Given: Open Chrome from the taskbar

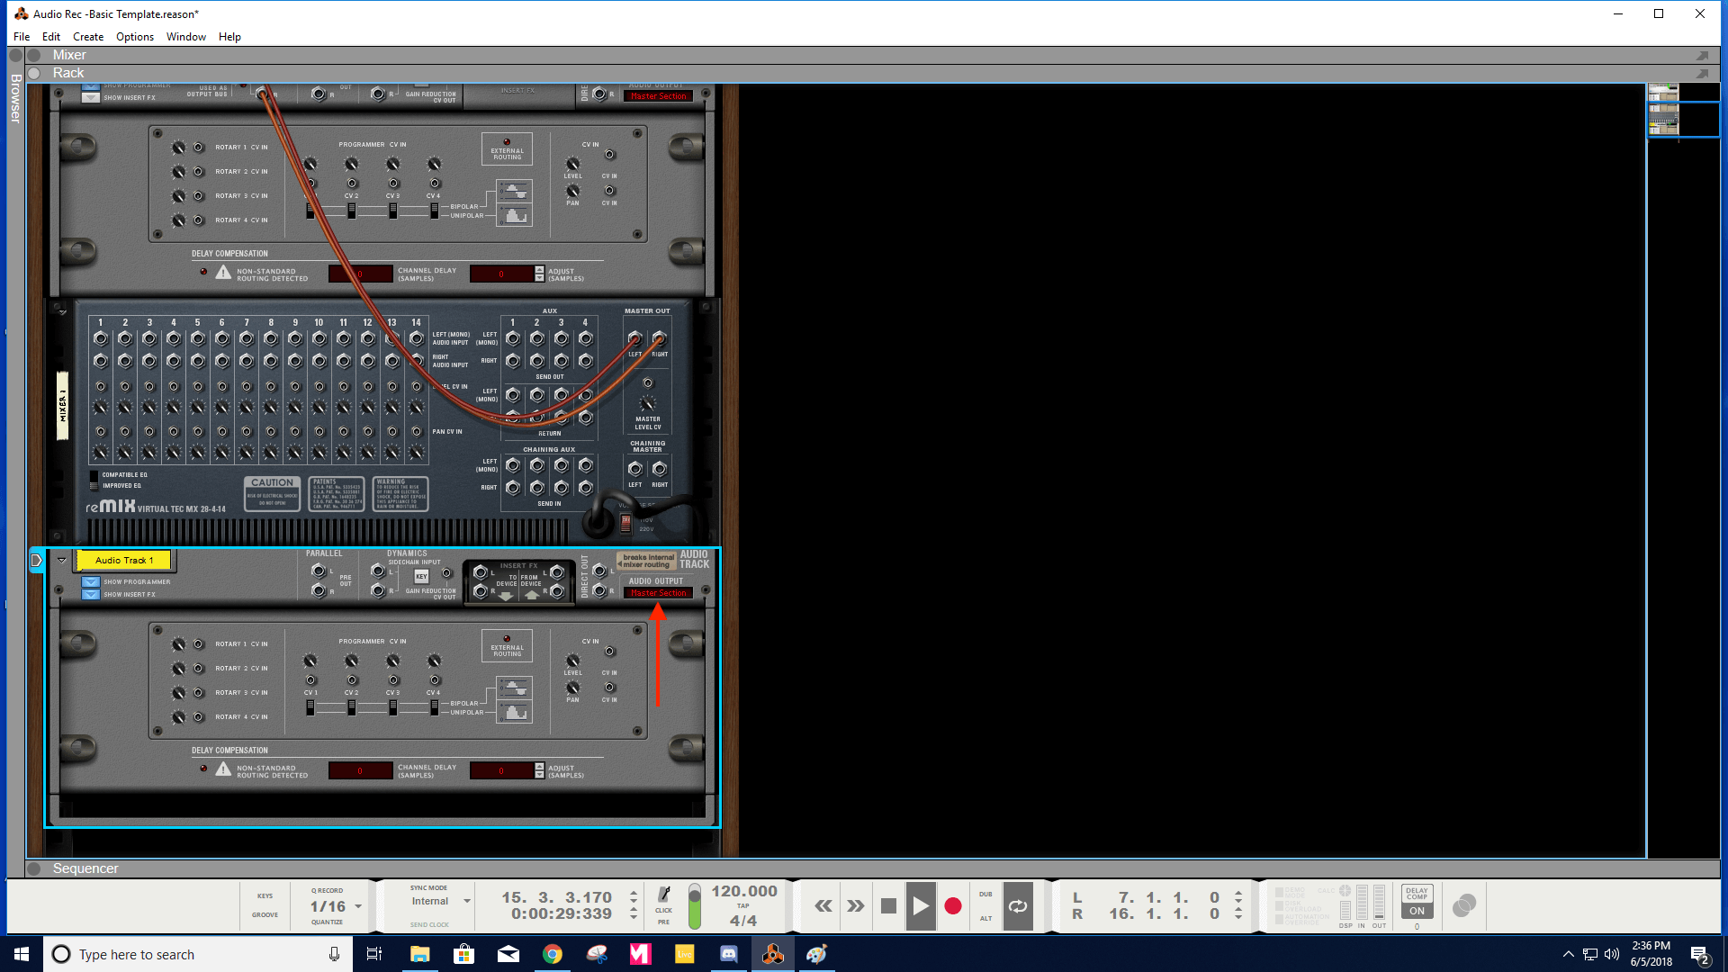Looking at the screenshot, I should [x=553, y=954].
